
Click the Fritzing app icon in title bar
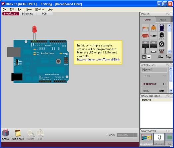pyautogui.click(x=3, y=4)
